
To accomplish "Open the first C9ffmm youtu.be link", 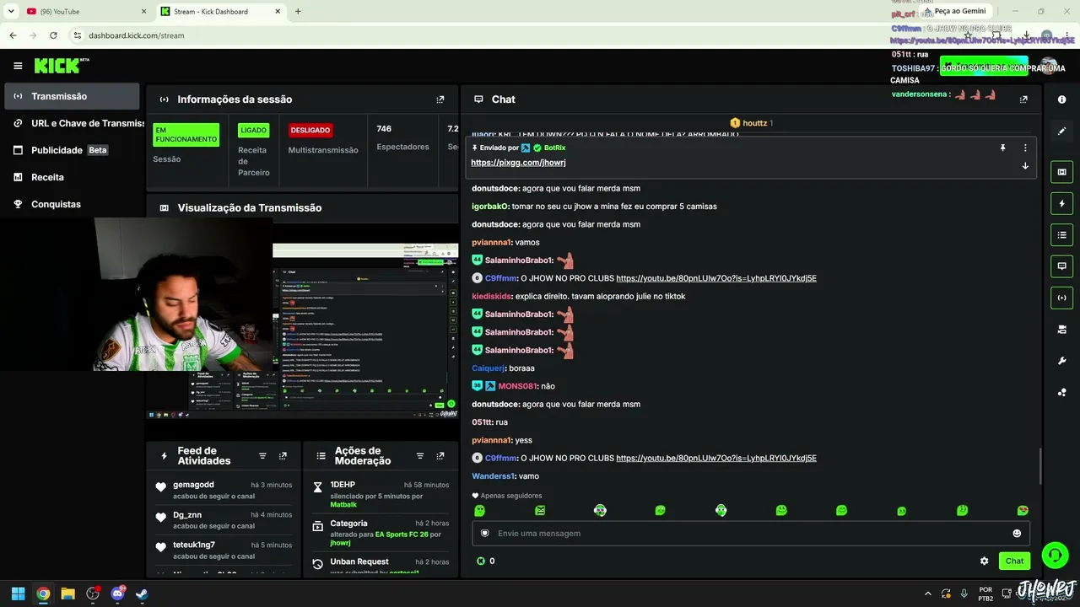I will (716, 278).
